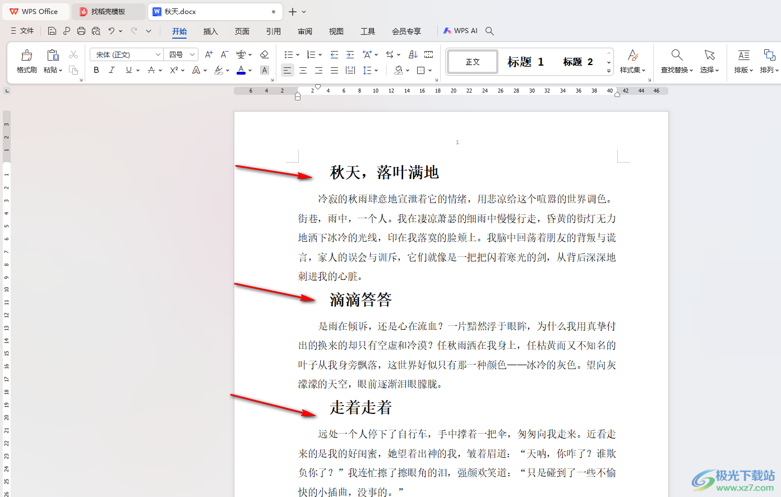Set center text alignment
The height and width of the screenshot is (497, 781).
[303, 70]
